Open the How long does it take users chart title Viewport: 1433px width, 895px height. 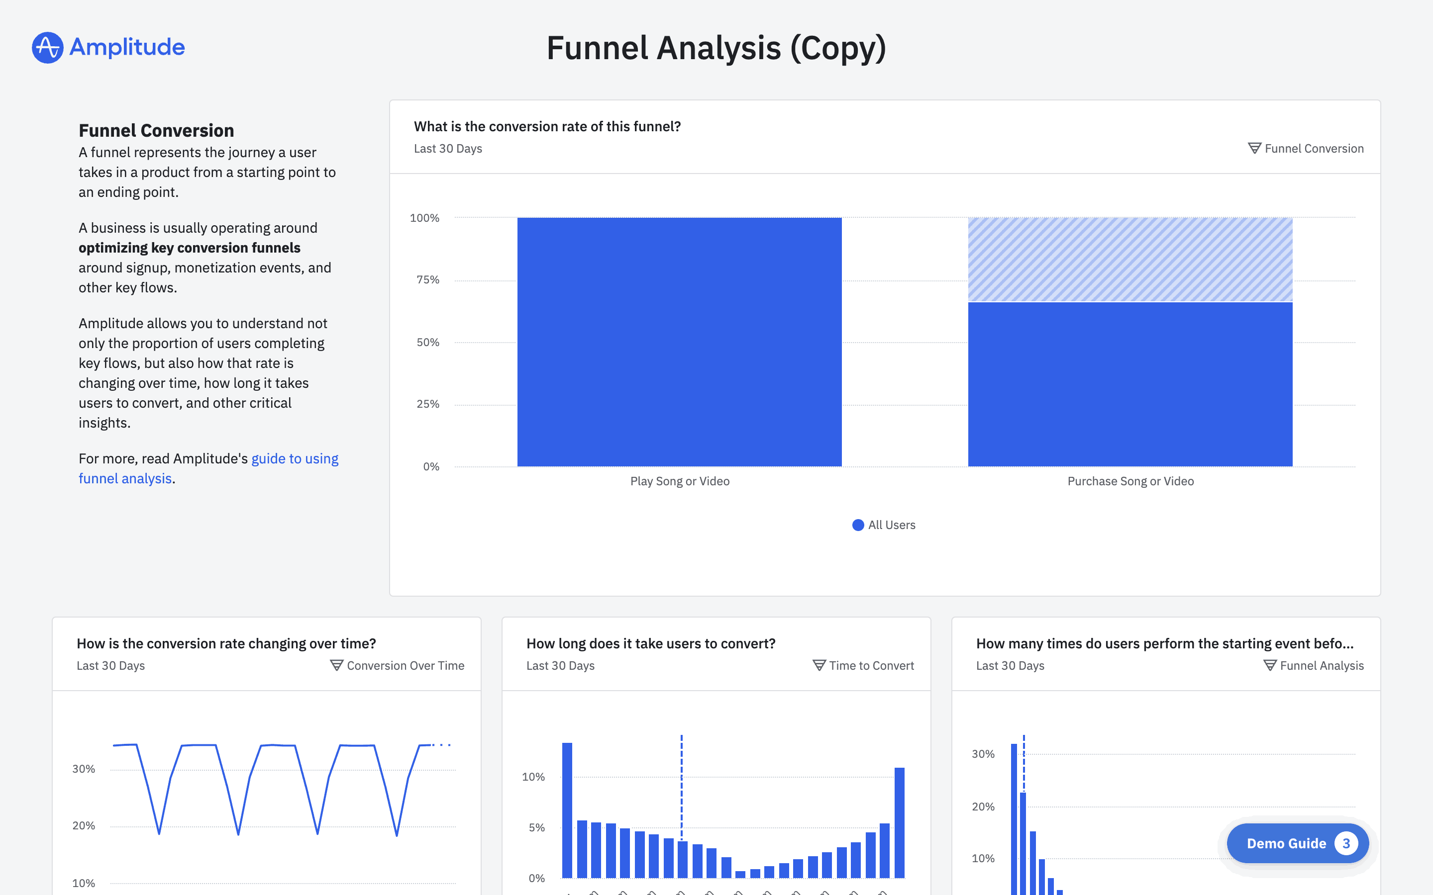650,643
